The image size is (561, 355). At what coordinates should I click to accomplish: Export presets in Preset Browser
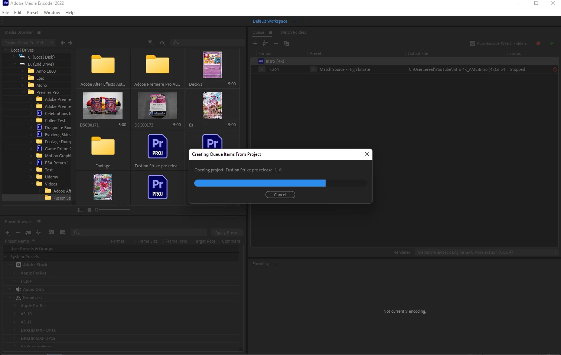coord(62,232)
